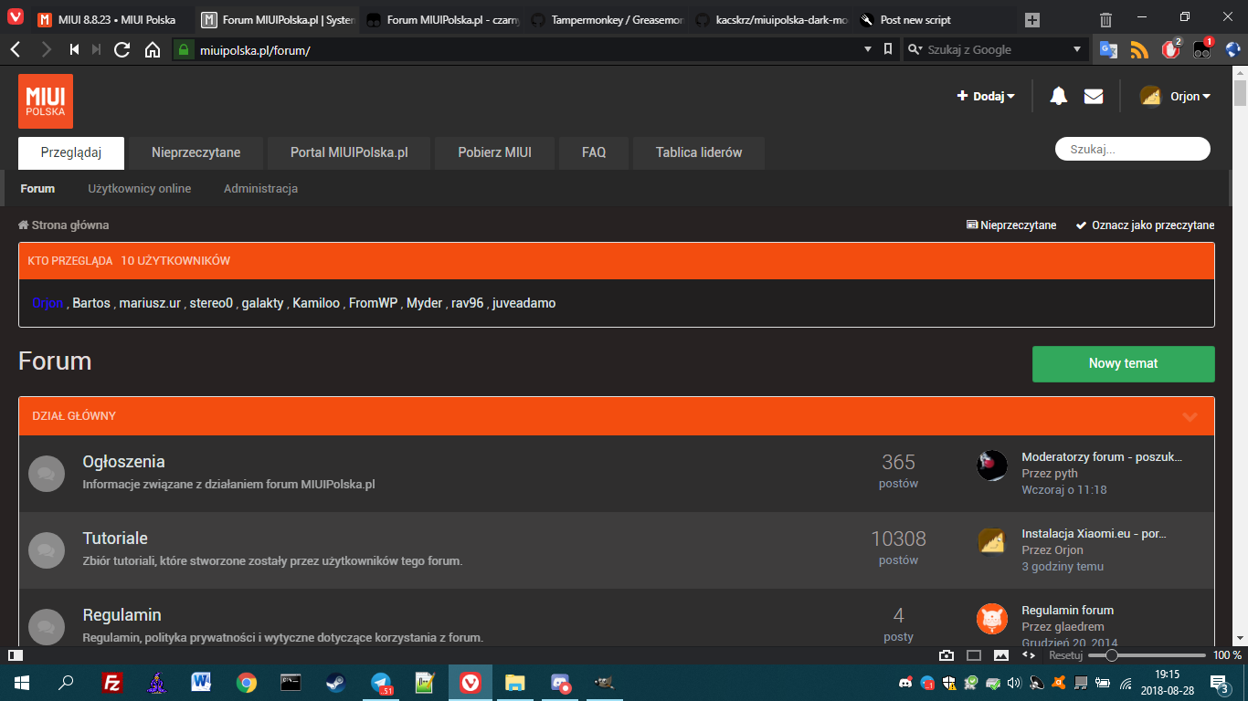Open the messages envelope icon
Viewport: 1248px width, 701px height.
coord(1093,96)
